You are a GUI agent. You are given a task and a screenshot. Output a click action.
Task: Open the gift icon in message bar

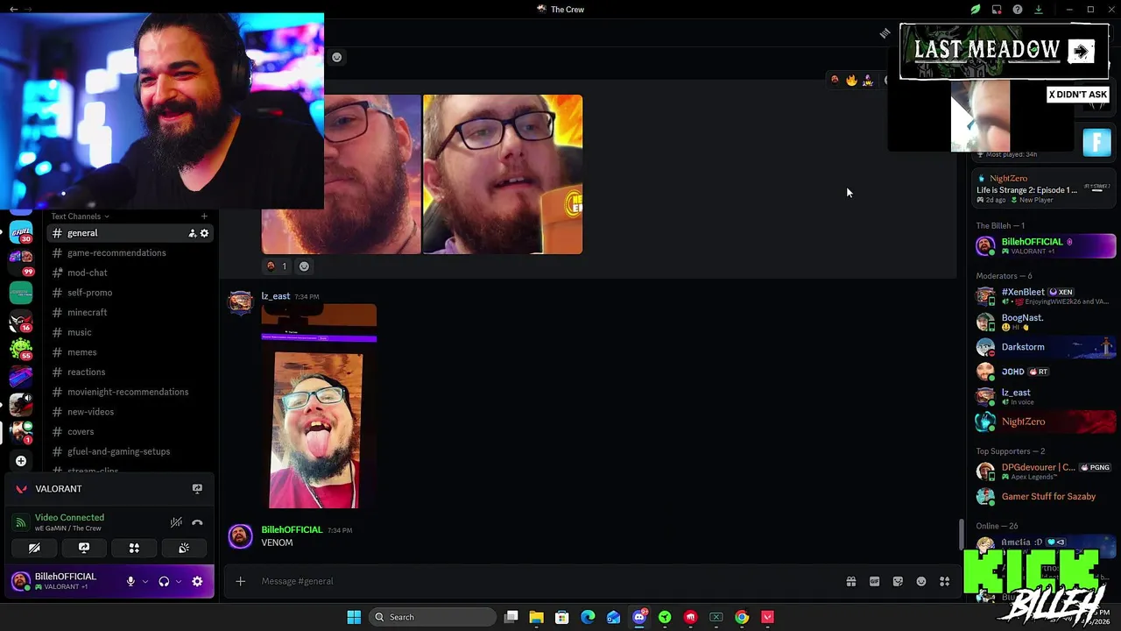click(x=850, y=581)
